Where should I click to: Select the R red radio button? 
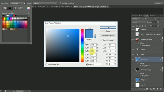(x=86, y=54)
